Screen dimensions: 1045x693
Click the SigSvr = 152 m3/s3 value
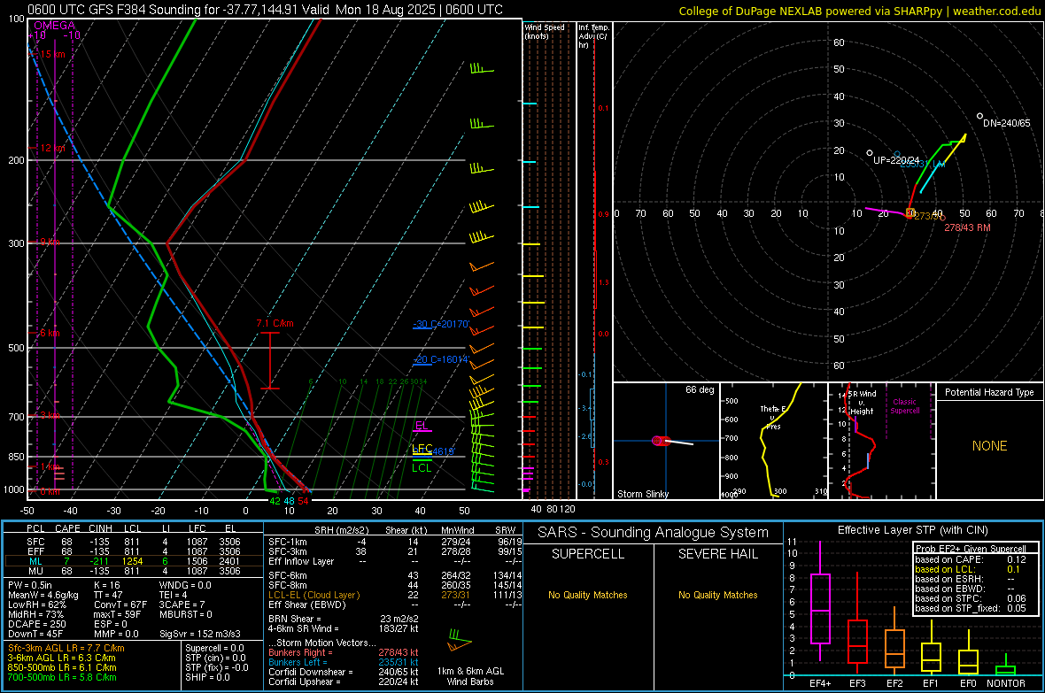pyautogui.click(x=200, y=634)
